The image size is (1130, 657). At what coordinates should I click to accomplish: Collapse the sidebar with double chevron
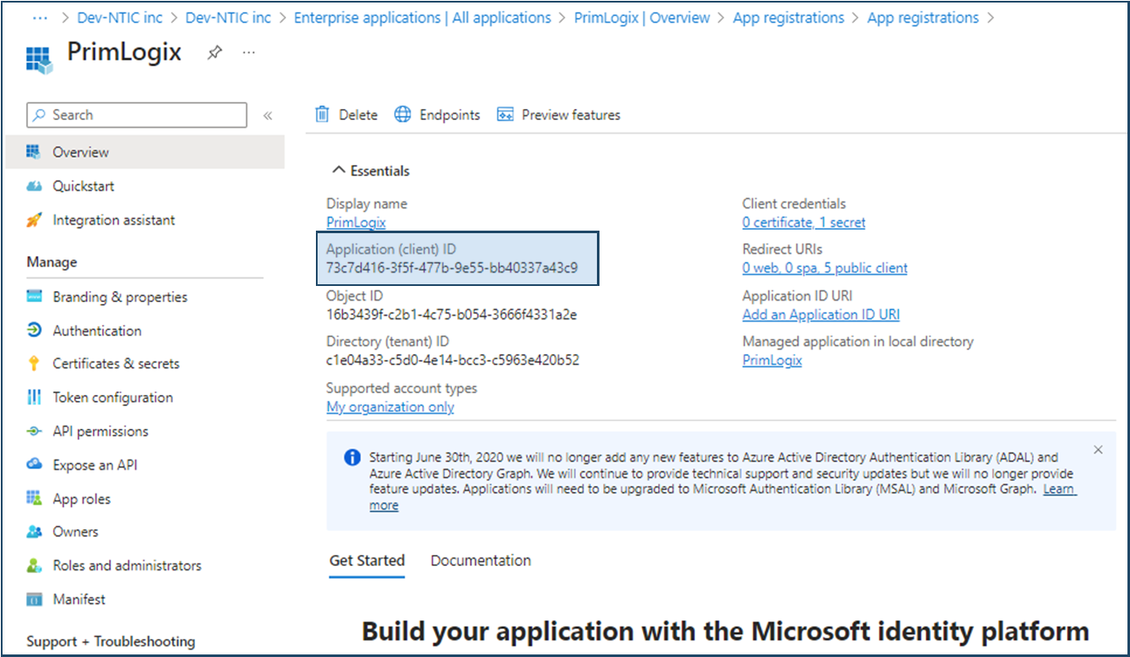tap(267, 116)
